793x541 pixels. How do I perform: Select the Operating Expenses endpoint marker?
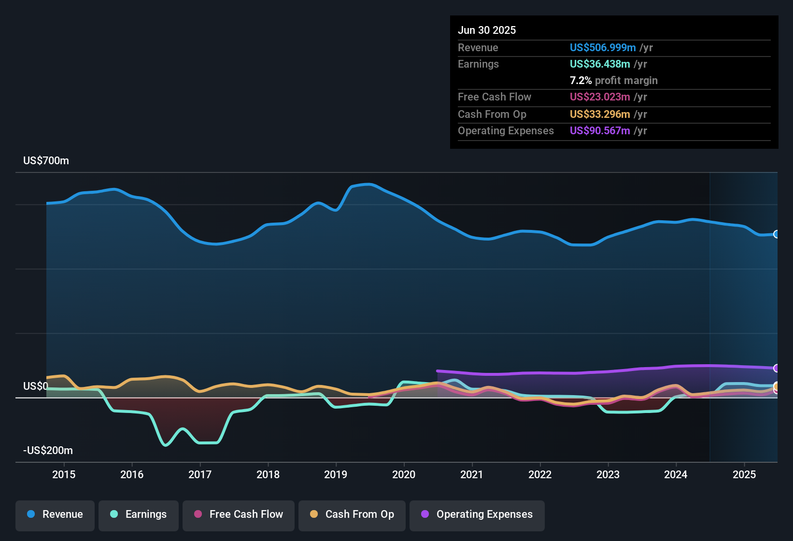pyautogui.click(x=777, y=369)
